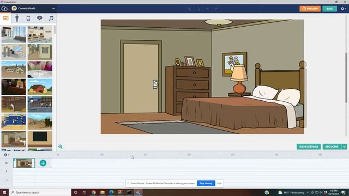The width and height of the screenshot is (349, 196).
Task: Open Cortana circle icon on taskbar
Action: click(75, 192)
